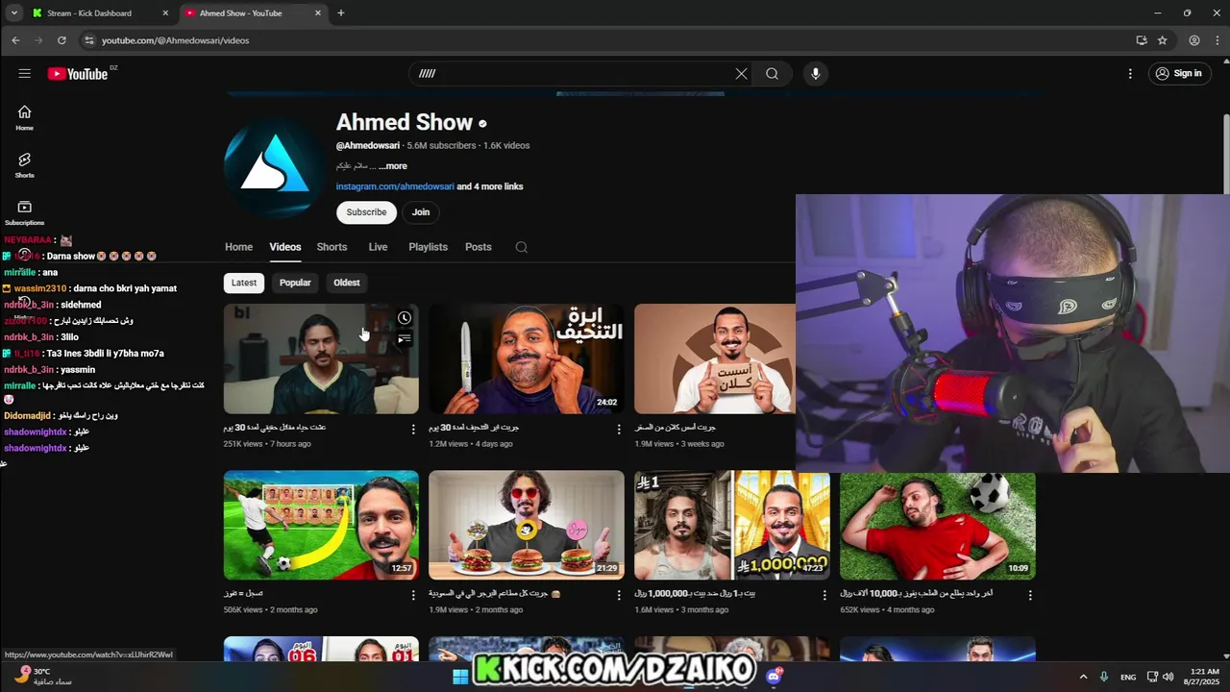This screenshot has width=1230, height=692.
Task: Open options for the 1.6M views video
Action: pyautogui.click(x=824, y=596)
